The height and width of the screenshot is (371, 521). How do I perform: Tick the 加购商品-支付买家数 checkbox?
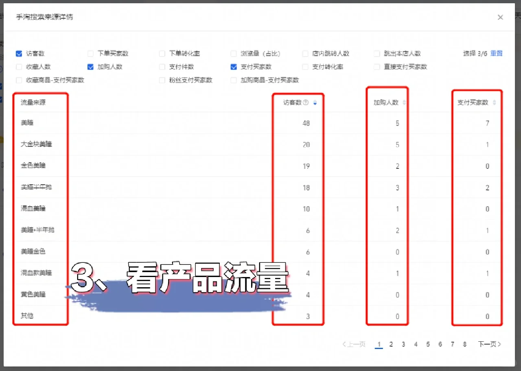[234, 80]
